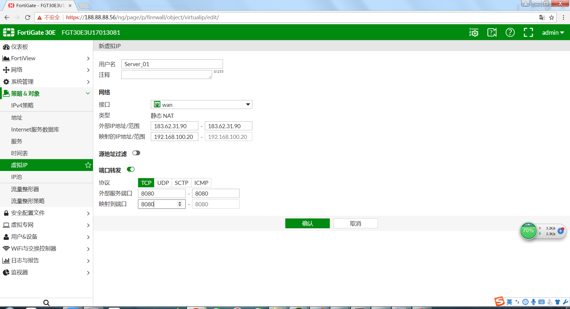This screenshot has height=309, width=570.
Task: Expand the WiFi与交换控制器 menu
Action: click(x=46, y=248)
